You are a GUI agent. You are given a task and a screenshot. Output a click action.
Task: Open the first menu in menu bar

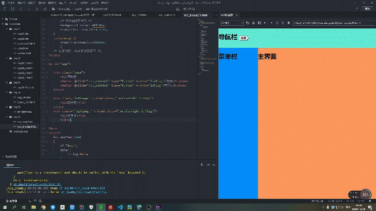[11, 3]
